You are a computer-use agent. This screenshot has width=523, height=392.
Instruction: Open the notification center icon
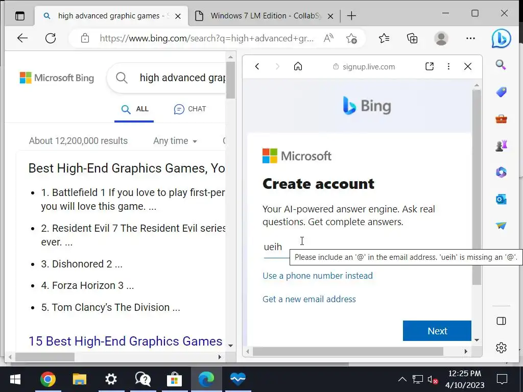pos(502,379)
